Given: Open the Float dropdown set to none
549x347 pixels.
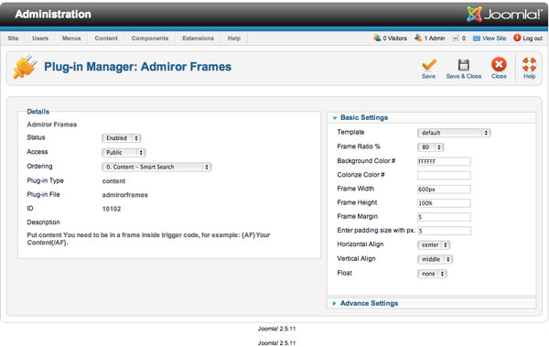Looking at the screenshot, I should 432,274.
